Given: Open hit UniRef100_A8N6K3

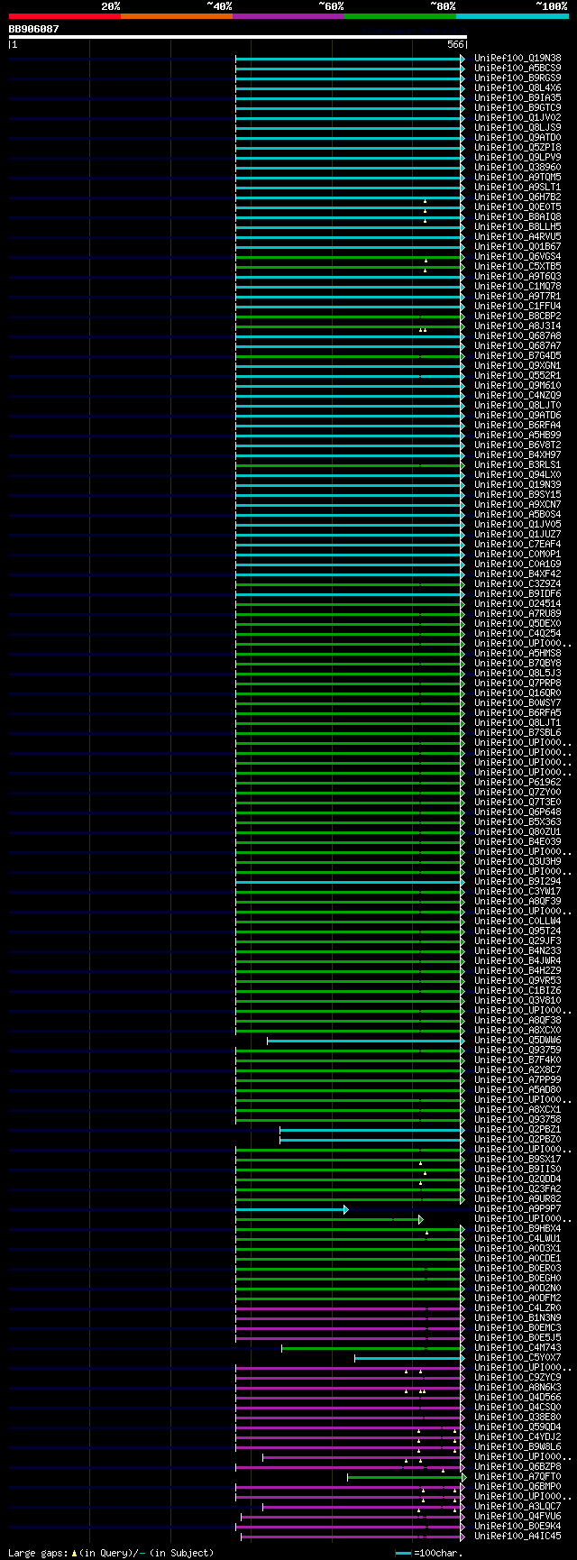Looking at the screenshot, I should coord(517,1387).
